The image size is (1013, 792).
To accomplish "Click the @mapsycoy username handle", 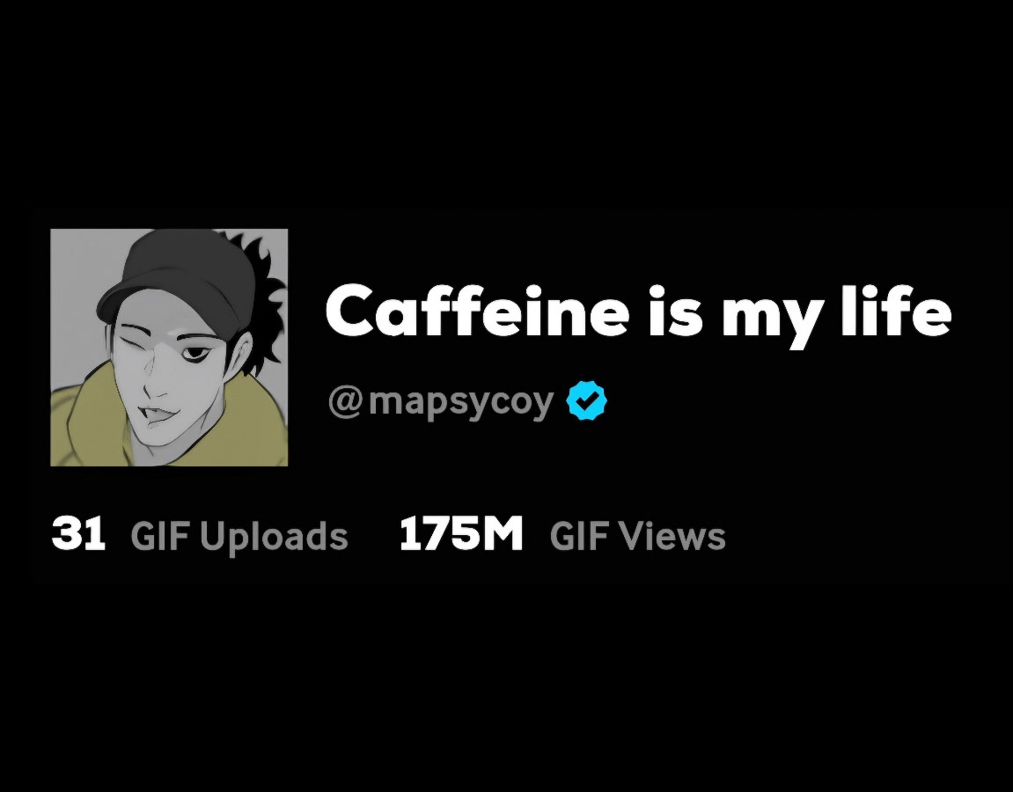I will 441,402.
